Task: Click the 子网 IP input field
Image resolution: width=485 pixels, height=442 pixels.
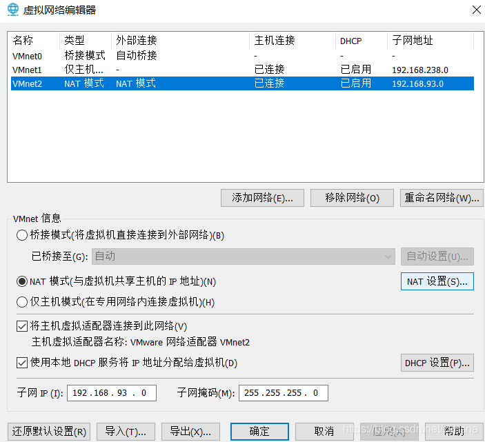Action: [112, 393]
